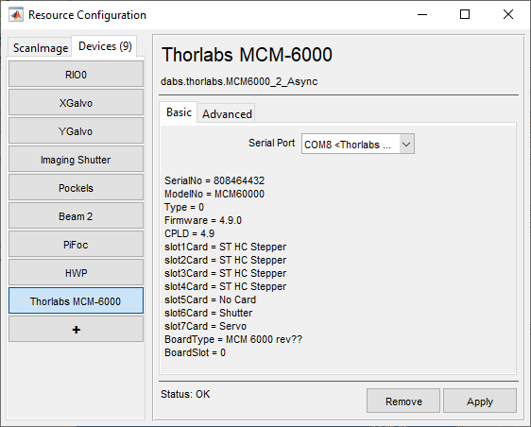The width and height of the screenshot is (531, 427).
Task: Click the Firmware = 4.9.0 line
Action: (x=203, y=220)
